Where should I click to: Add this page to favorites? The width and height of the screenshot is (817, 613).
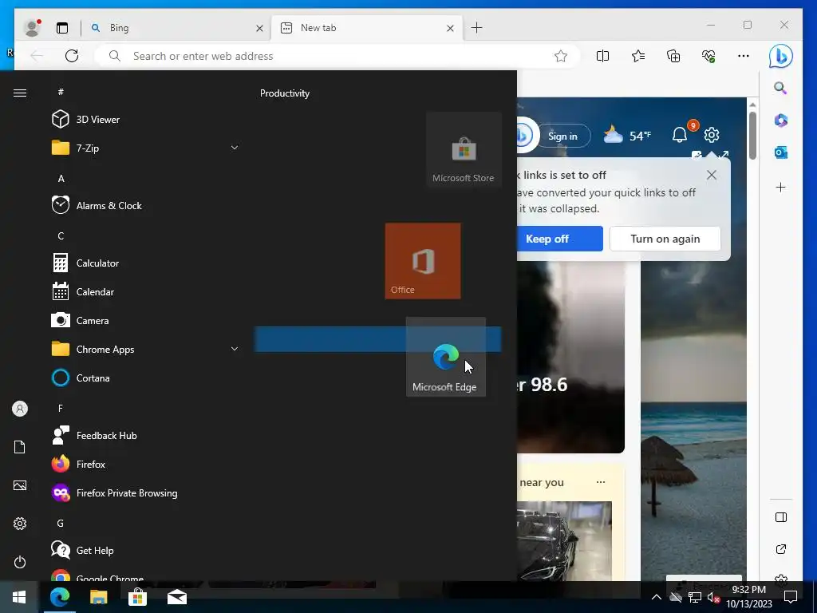561,56
